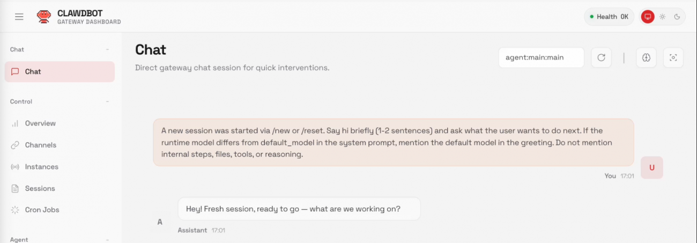Go to Channels in the sidebar

point(40,145)
